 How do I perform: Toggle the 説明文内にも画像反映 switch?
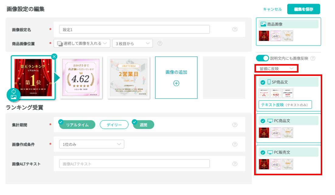(262, 58)
